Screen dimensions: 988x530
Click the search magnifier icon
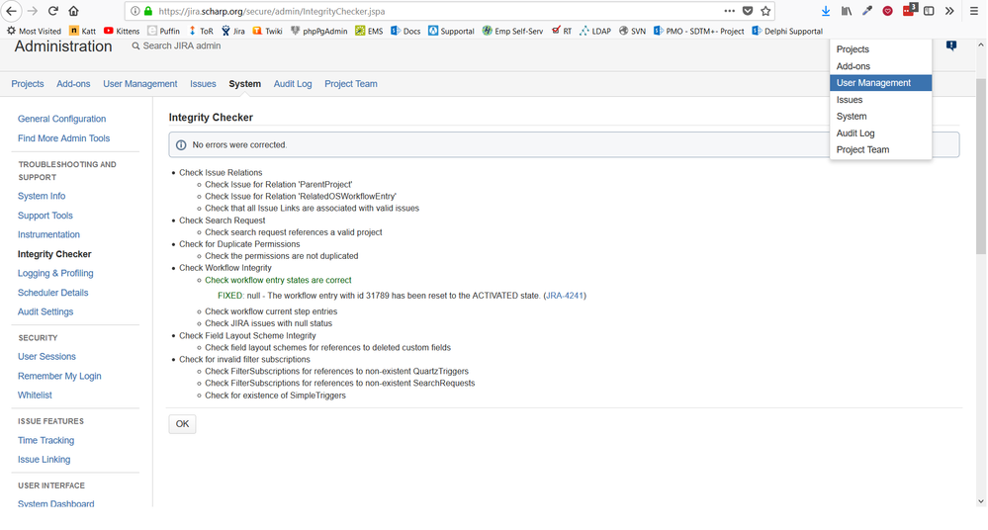click(135, 46)
